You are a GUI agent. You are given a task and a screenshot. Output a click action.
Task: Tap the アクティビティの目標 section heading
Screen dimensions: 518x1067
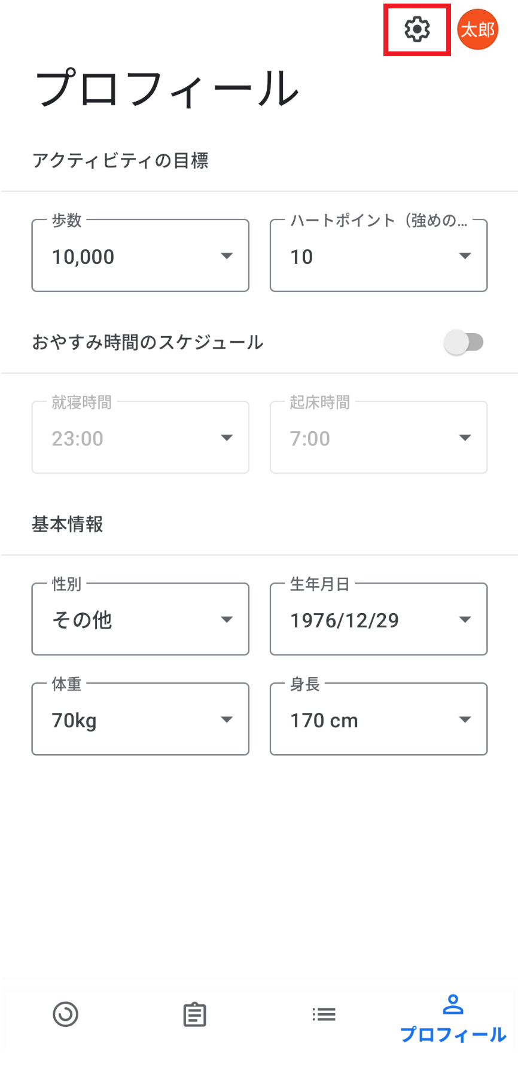(120, 161)
